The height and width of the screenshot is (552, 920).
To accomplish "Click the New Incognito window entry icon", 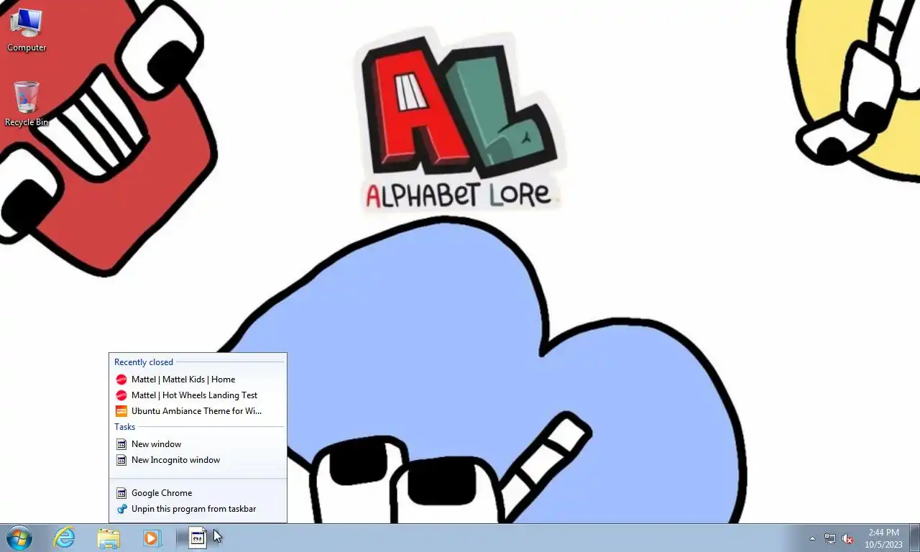I will (121, 460).
